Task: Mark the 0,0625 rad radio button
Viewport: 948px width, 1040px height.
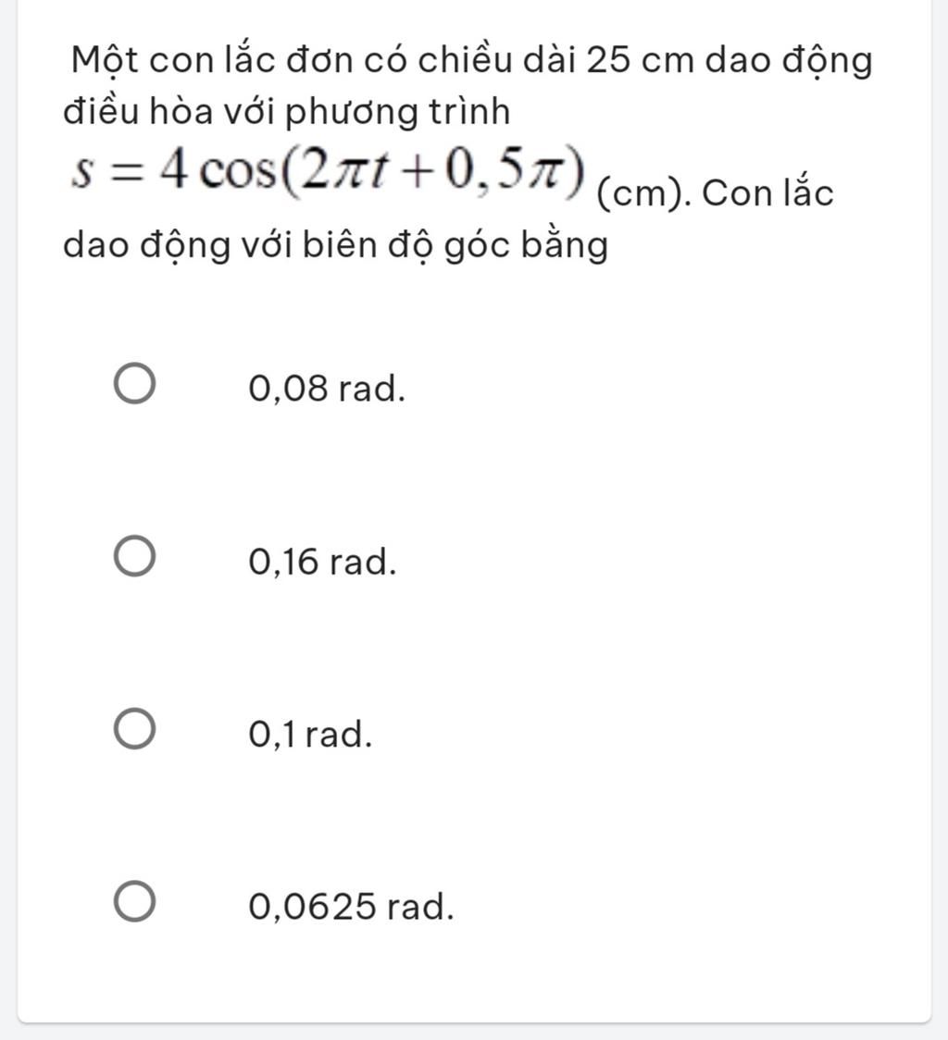Action: pyautogui.click(x=134, y=901)
